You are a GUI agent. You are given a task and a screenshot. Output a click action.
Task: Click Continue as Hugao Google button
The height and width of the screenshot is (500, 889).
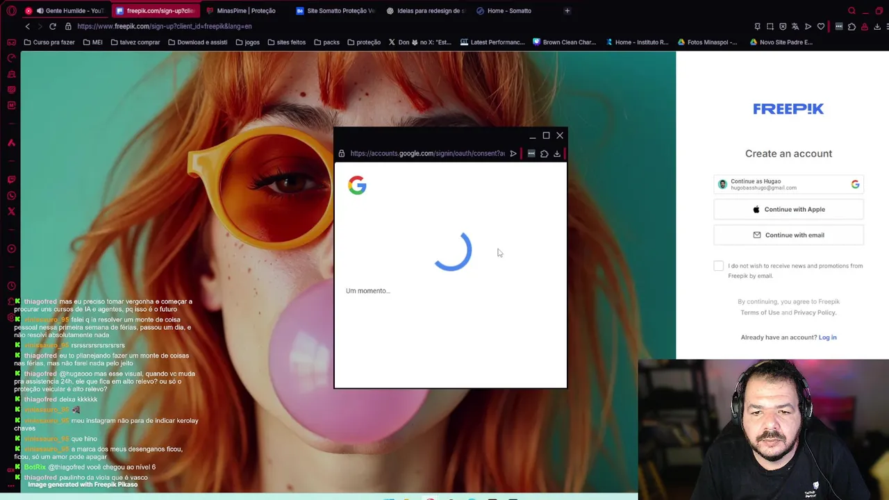tap(788, 184)
